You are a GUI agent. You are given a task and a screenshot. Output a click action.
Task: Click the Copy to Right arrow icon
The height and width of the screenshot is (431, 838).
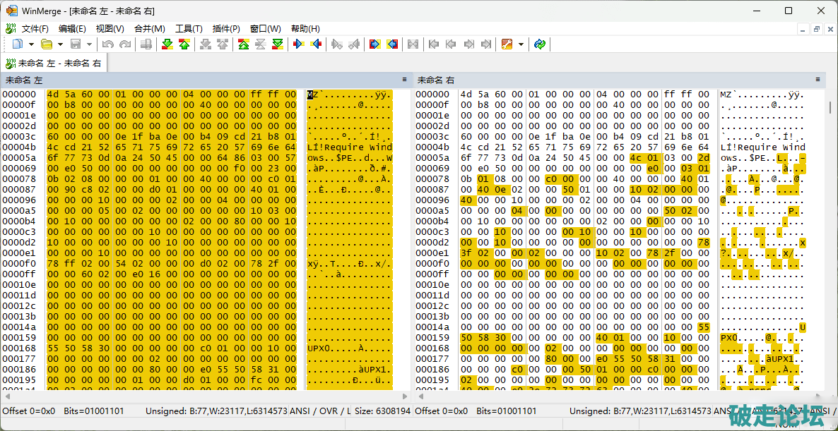click(299, 44)
